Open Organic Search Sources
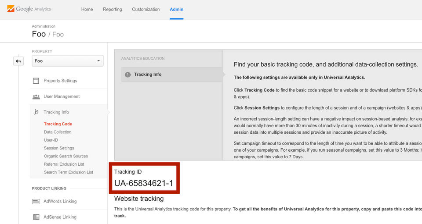The image size is (422, 224). click(66, 156)
